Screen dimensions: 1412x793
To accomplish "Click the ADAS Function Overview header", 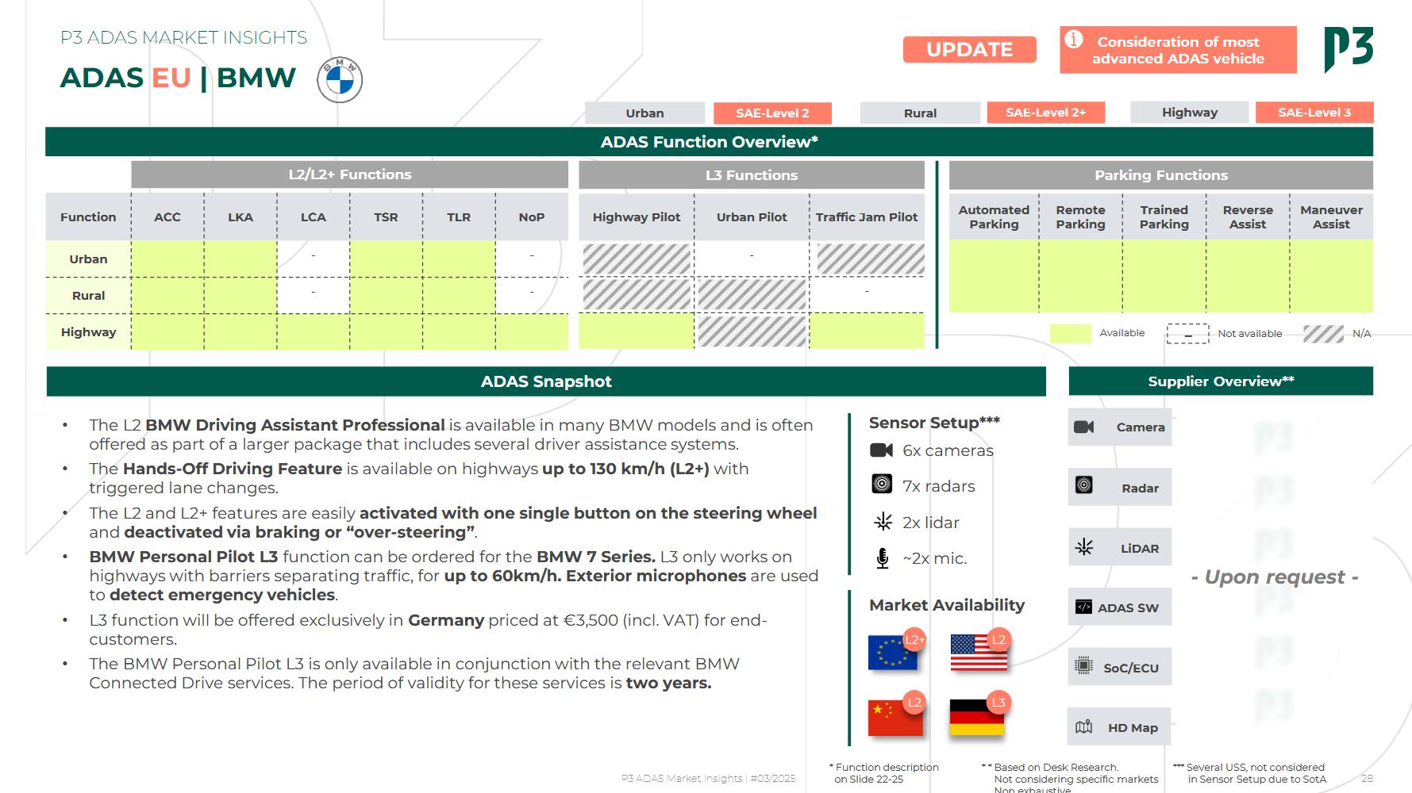I will (709, 141).
